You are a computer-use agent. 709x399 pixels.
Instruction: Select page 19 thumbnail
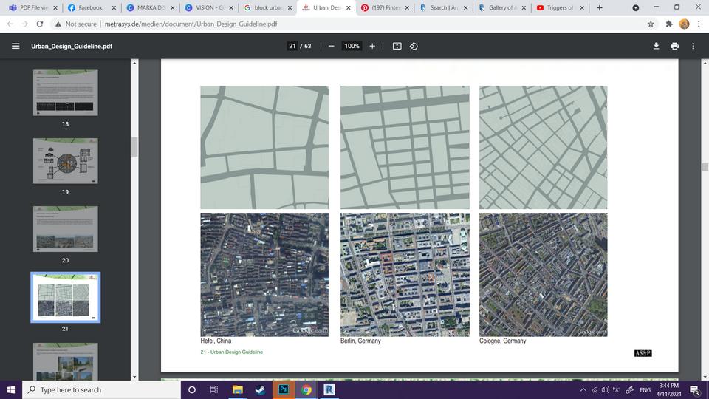coord(65,160)
